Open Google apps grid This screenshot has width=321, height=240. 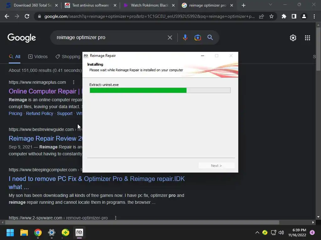(x=308, y=38)
